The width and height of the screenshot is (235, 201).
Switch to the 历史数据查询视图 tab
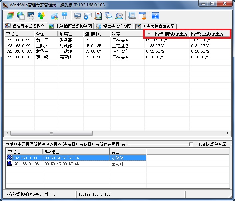coord(155,26)
